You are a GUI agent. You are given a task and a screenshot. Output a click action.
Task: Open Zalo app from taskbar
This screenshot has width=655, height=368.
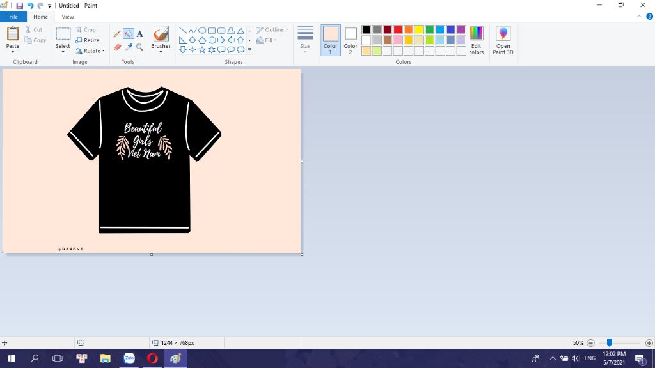pos(129,358)
